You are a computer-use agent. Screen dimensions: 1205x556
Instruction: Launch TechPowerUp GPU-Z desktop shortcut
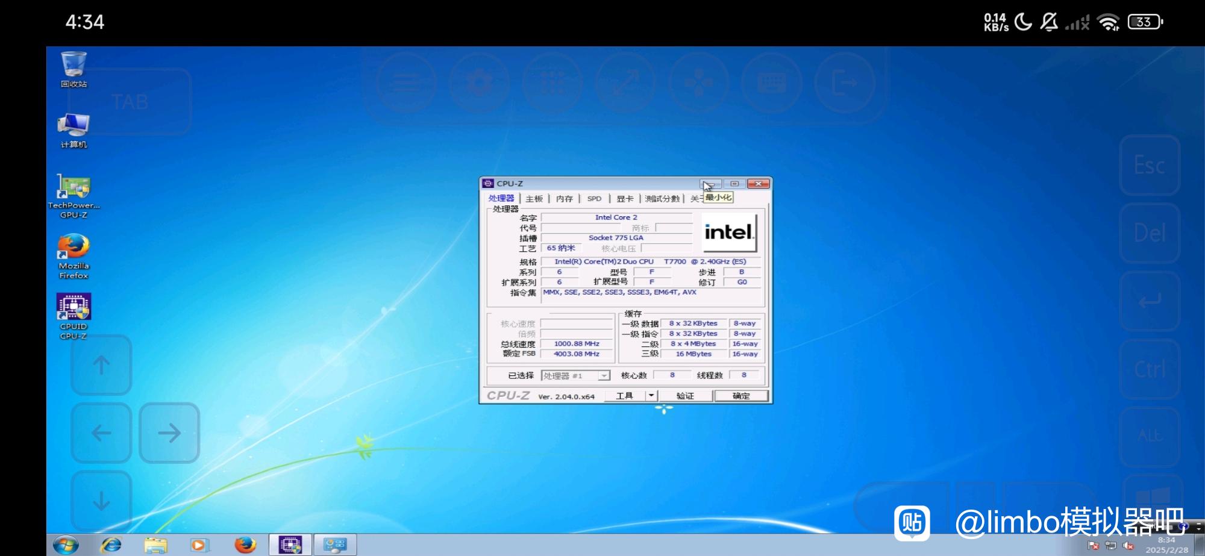tap(74, 196)
